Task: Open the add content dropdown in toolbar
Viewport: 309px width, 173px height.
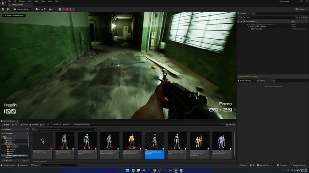Action: coord(38,9)
